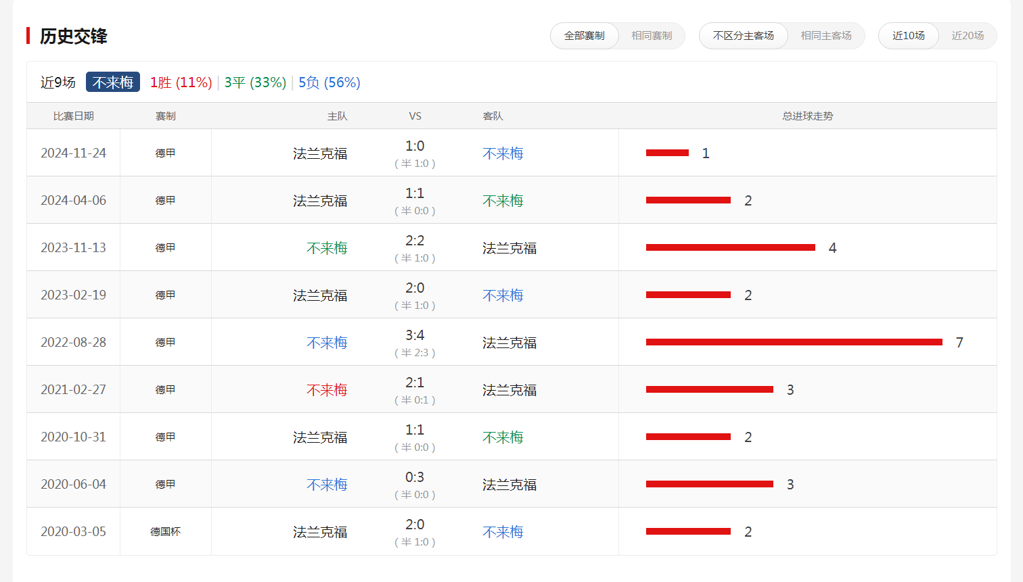Check the 5负 (56%) losses stat

click(x=329, y=82)
